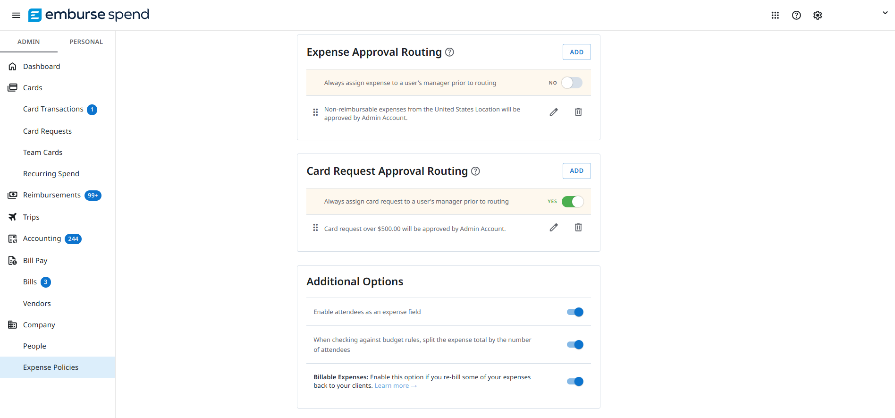Open the apps grid launcher
The image size is (895, 418).
click(x=775, y=15)
